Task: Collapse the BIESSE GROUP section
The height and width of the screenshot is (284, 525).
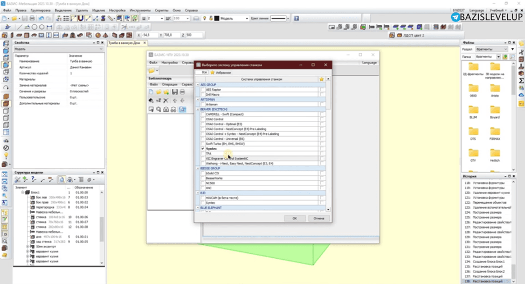Action: [198, 168]
